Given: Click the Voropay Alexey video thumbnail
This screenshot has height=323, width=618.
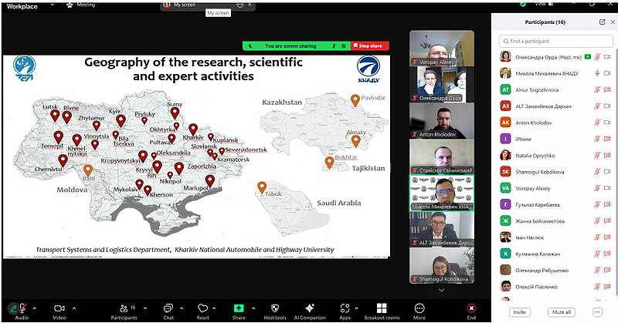Looking at the screenshot, I should click(441, 48).
